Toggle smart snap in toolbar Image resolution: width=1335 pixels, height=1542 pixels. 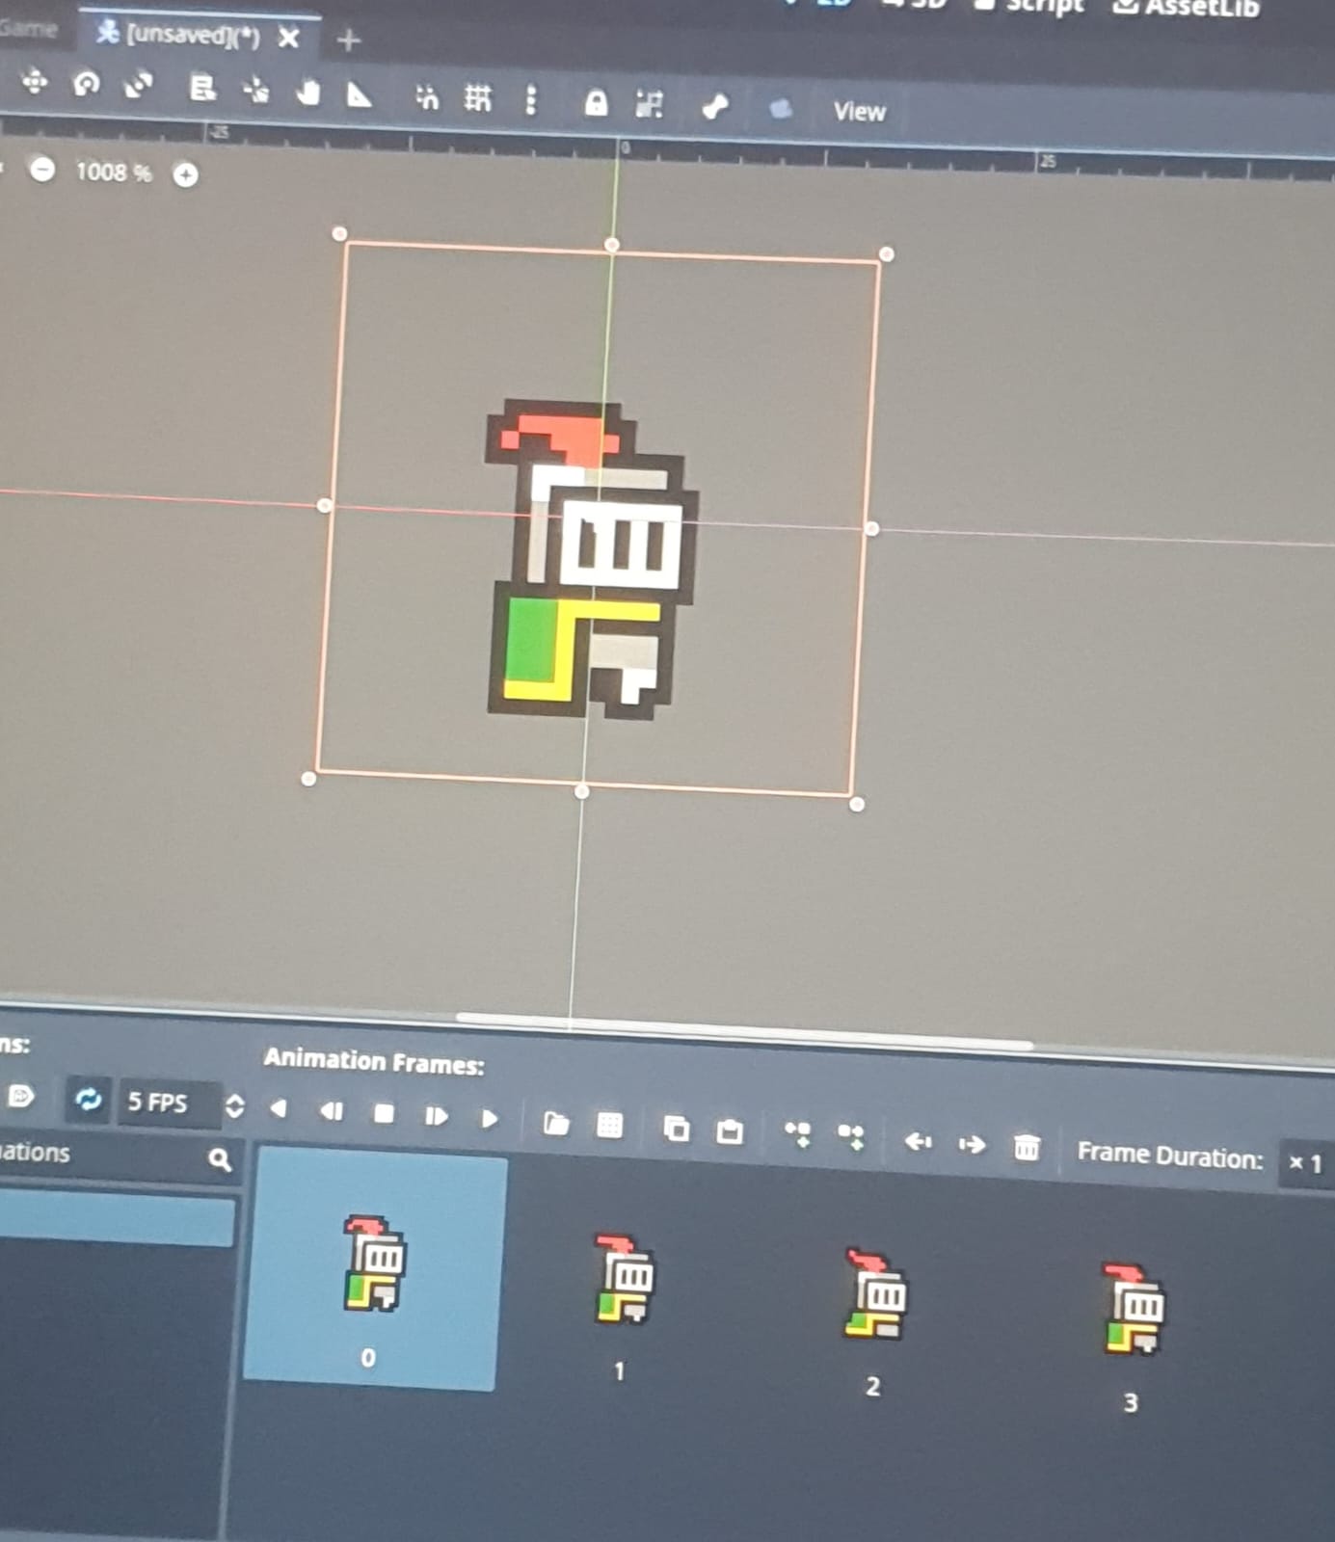coord(426,97)
